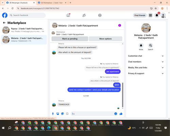Open the account profile picture menu

[x=163, y=15]
